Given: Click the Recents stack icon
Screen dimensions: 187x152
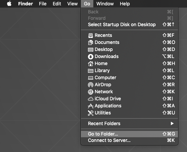Looking at the screenshot, I should pyautogui.click(x=91, y=36).
